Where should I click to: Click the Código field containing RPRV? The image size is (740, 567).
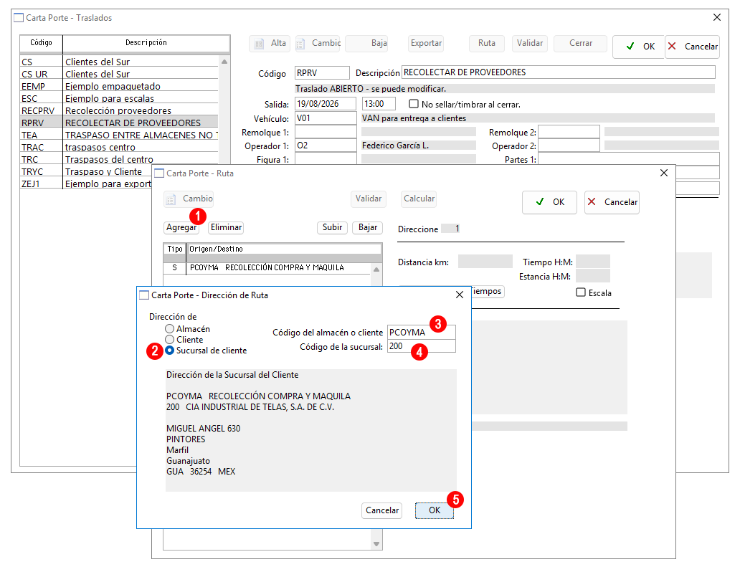point(323,72)
